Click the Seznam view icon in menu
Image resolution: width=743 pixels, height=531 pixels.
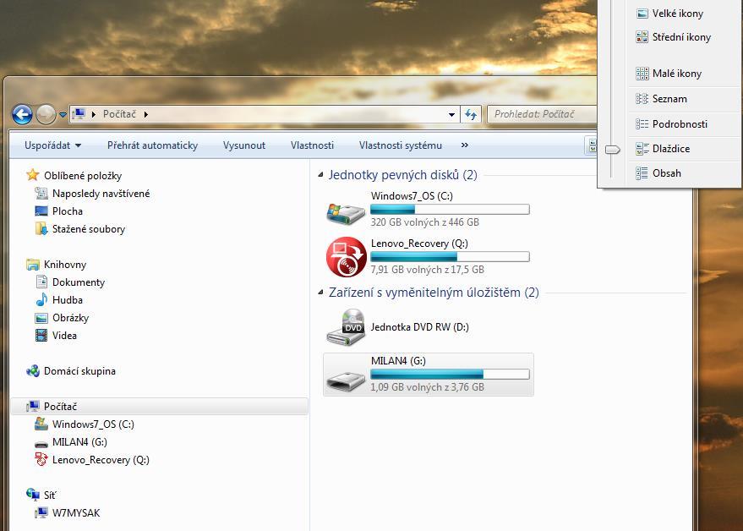coord(642,99)
